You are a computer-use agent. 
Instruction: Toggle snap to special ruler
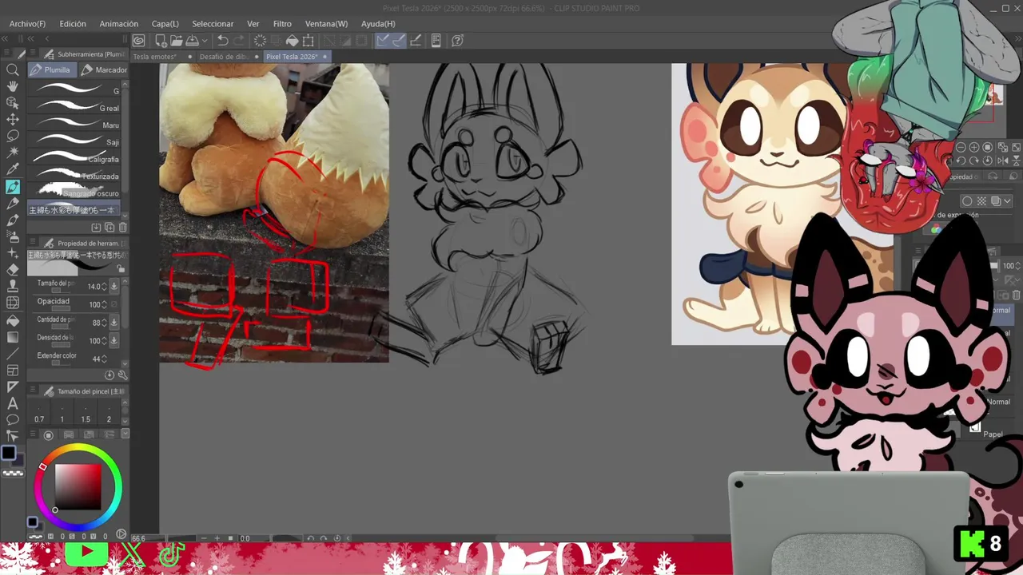point(398,40)
